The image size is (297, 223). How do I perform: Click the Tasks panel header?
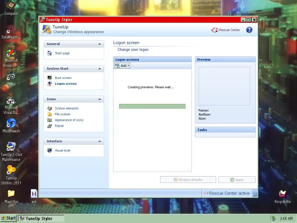click(225, 130)
